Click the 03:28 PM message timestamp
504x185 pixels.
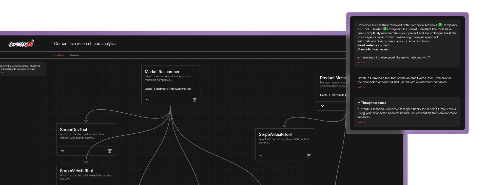click(x=361, y=87)
